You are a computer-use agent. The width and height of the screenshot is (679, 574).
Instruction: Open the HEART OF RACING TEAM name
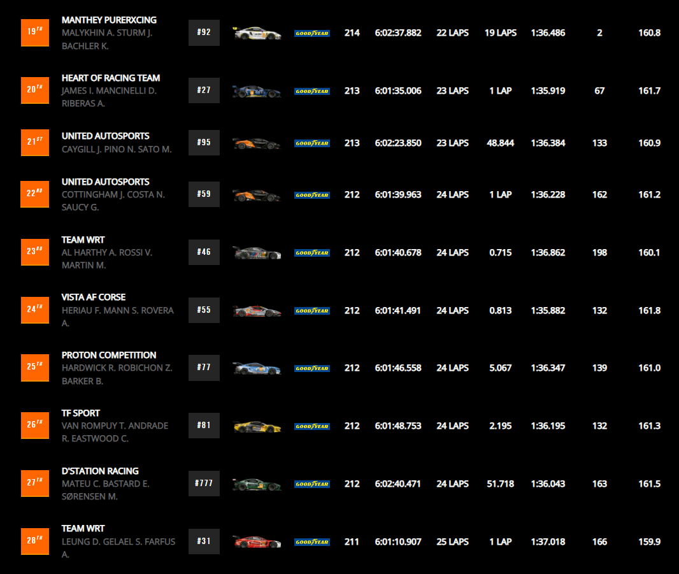tap(111, 78)
